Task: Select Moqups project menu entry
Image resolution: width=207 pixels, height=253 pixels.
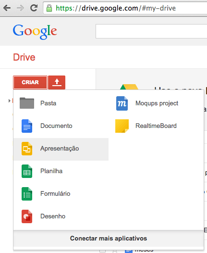Action: tap(156, 103)
